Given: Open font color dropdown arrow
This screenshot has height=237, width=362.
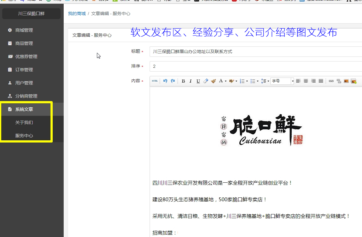Looking at the screenshot, I should 226,81.
